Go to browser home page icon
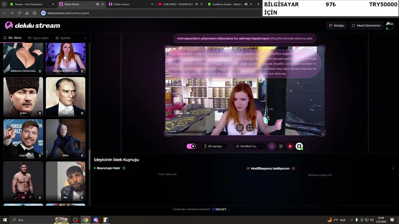Screen dimensions: 399x224 [x=27, y=13]
